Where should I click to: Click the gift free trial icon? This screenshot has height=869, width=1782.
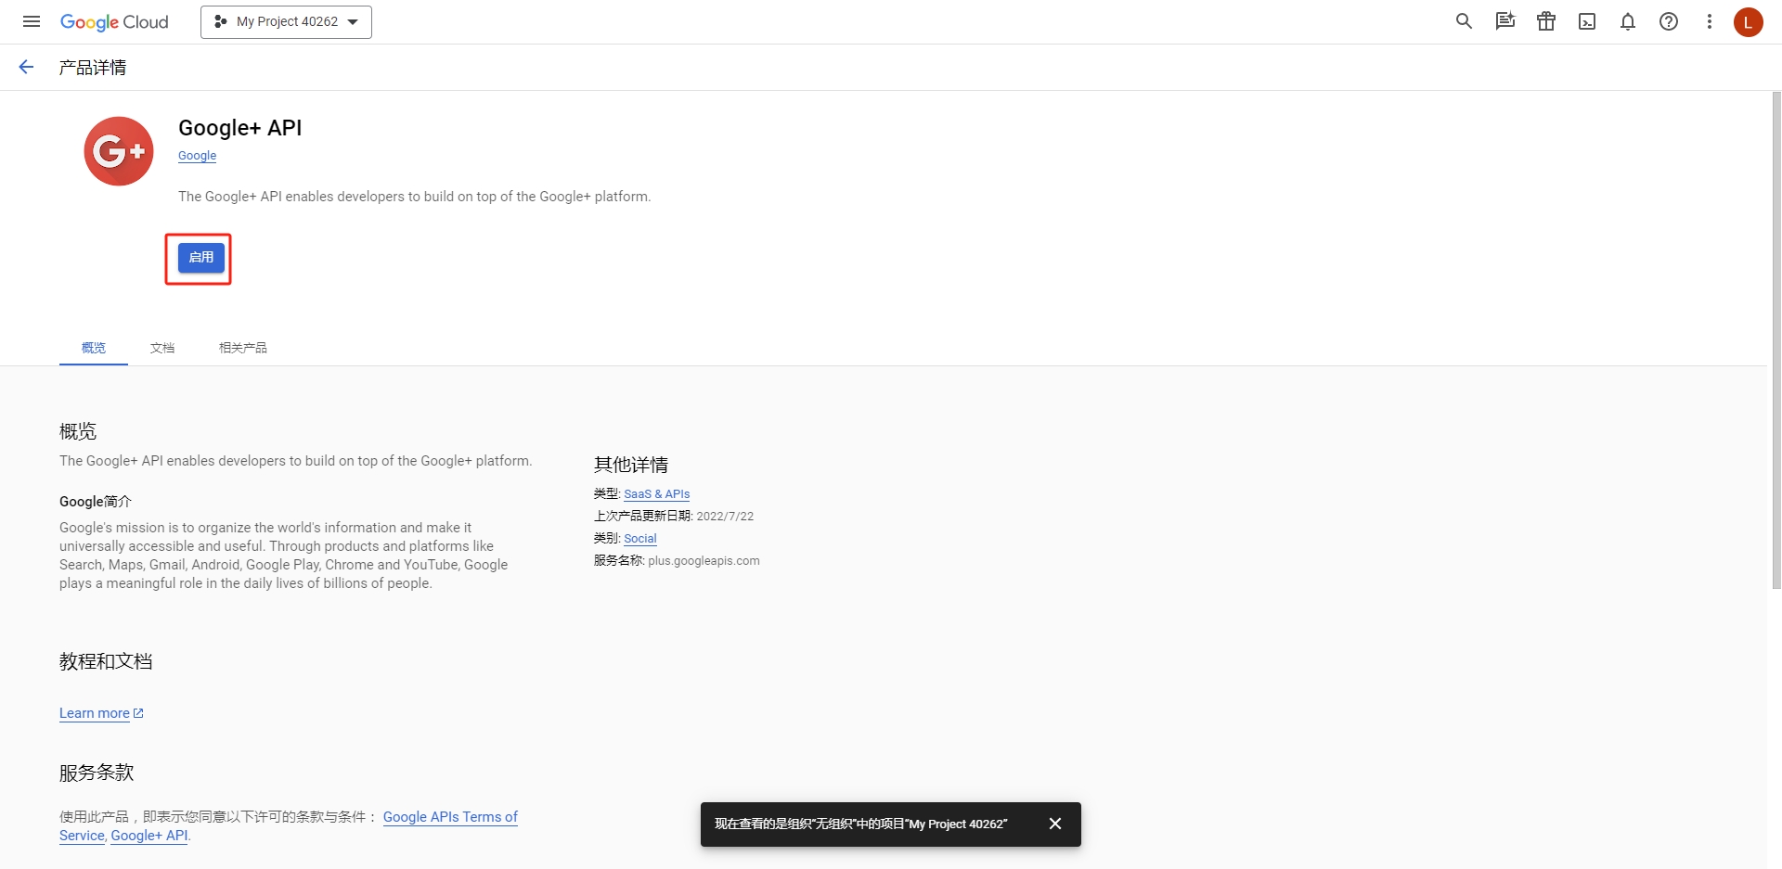(x=1546, y=21)
